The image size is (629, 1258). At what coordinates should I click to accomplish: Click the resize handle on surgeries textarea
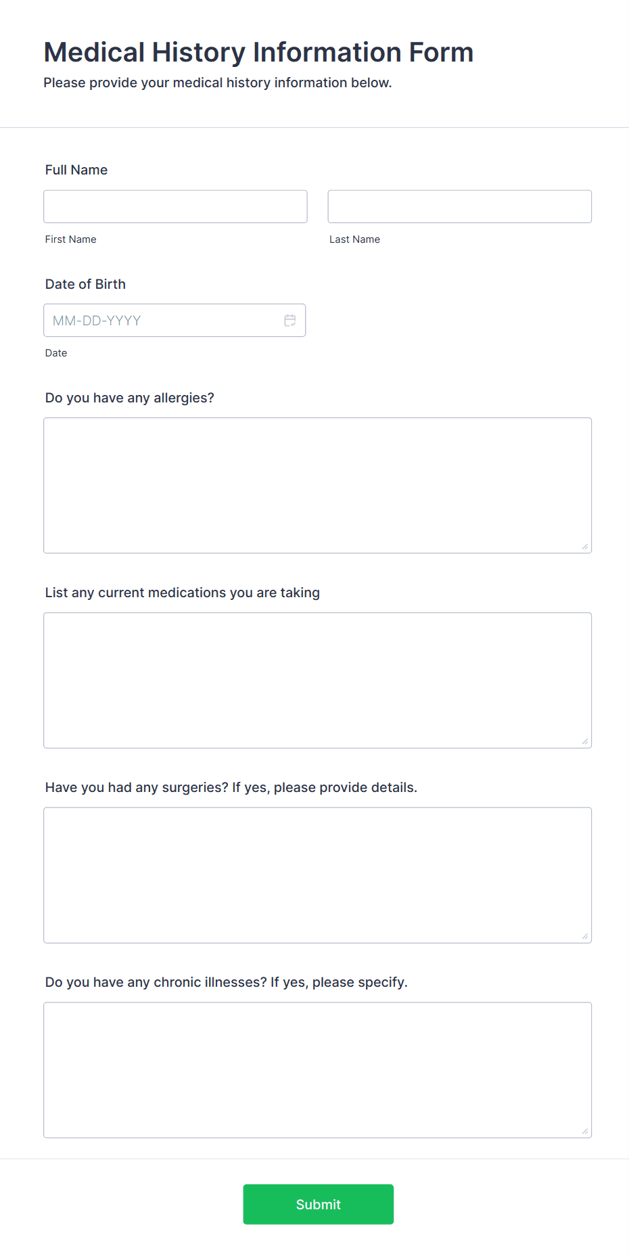point(584,935)
